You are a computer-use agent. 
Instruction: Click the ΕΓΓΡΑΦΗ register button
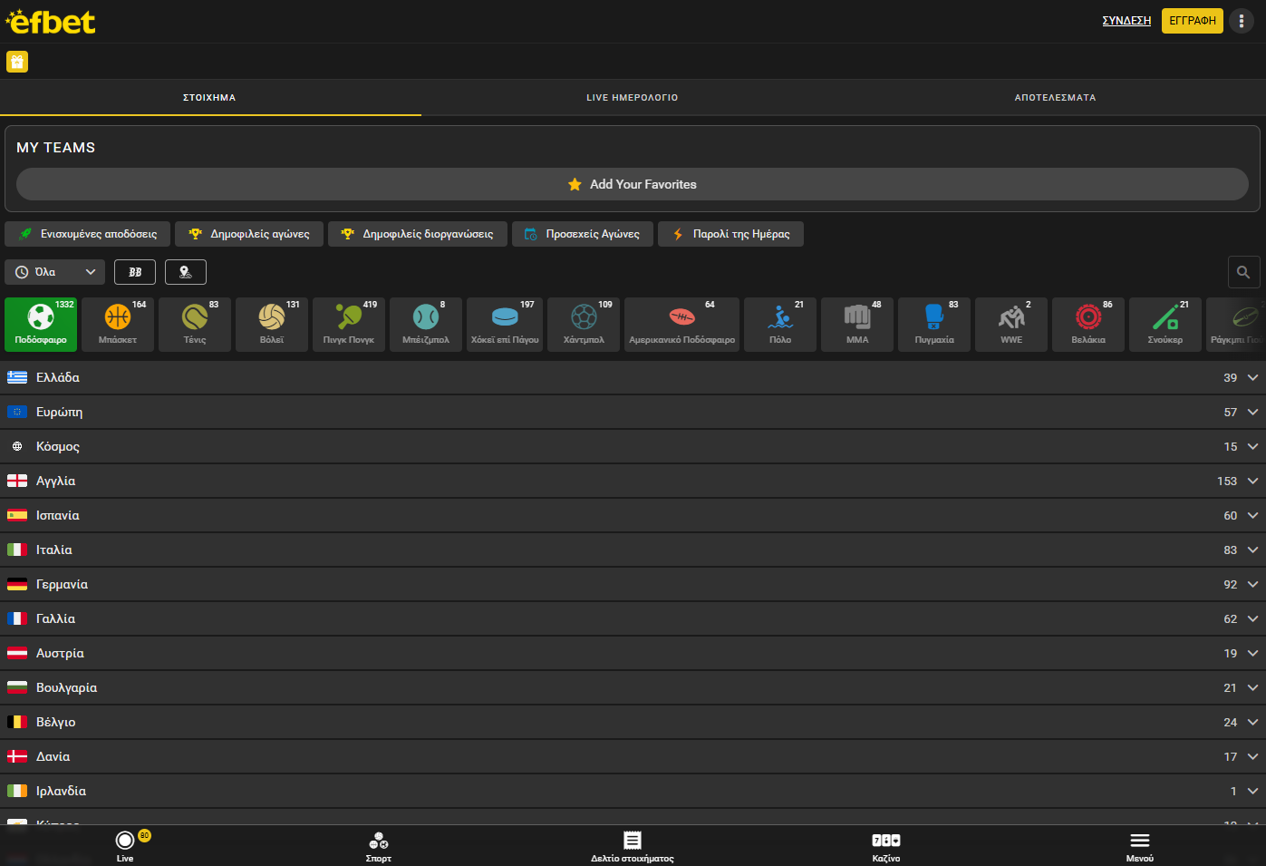pyautogui.click(x=1192, y=21)
